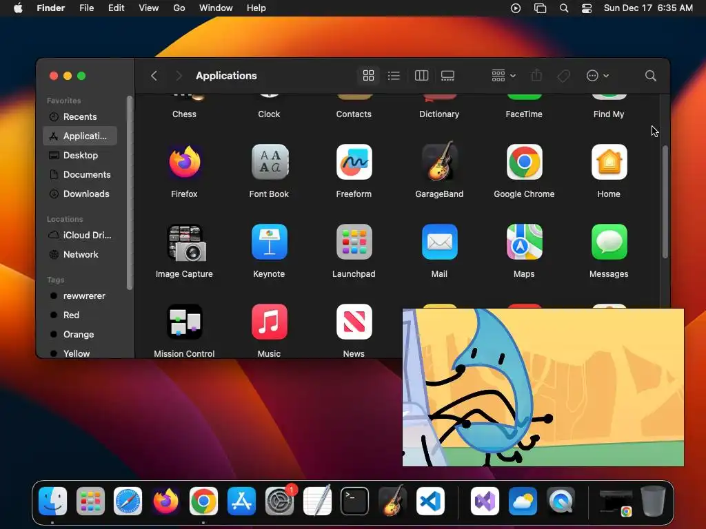This screenshot has width=706, height=529.
Task: Open the Home app icon
Action: [609, 162]
